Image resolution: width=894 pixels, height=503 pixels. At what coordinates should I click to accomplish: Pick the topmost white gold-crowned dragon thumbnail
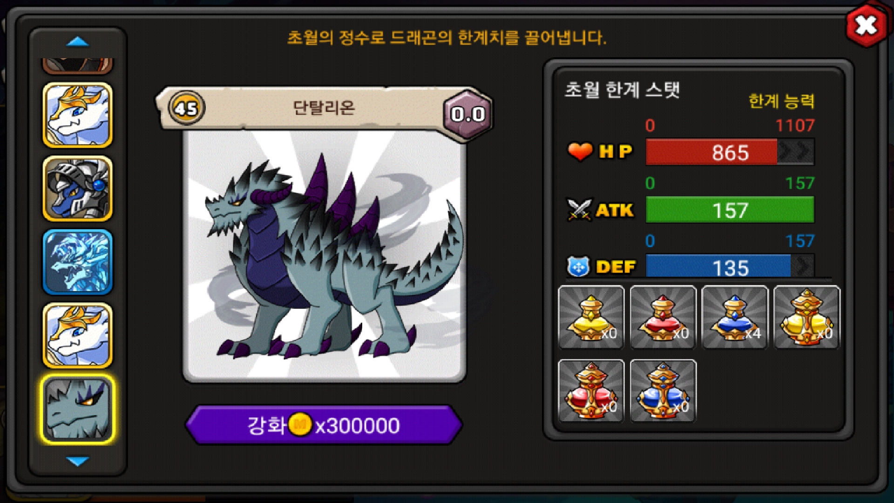pos(78,115)
